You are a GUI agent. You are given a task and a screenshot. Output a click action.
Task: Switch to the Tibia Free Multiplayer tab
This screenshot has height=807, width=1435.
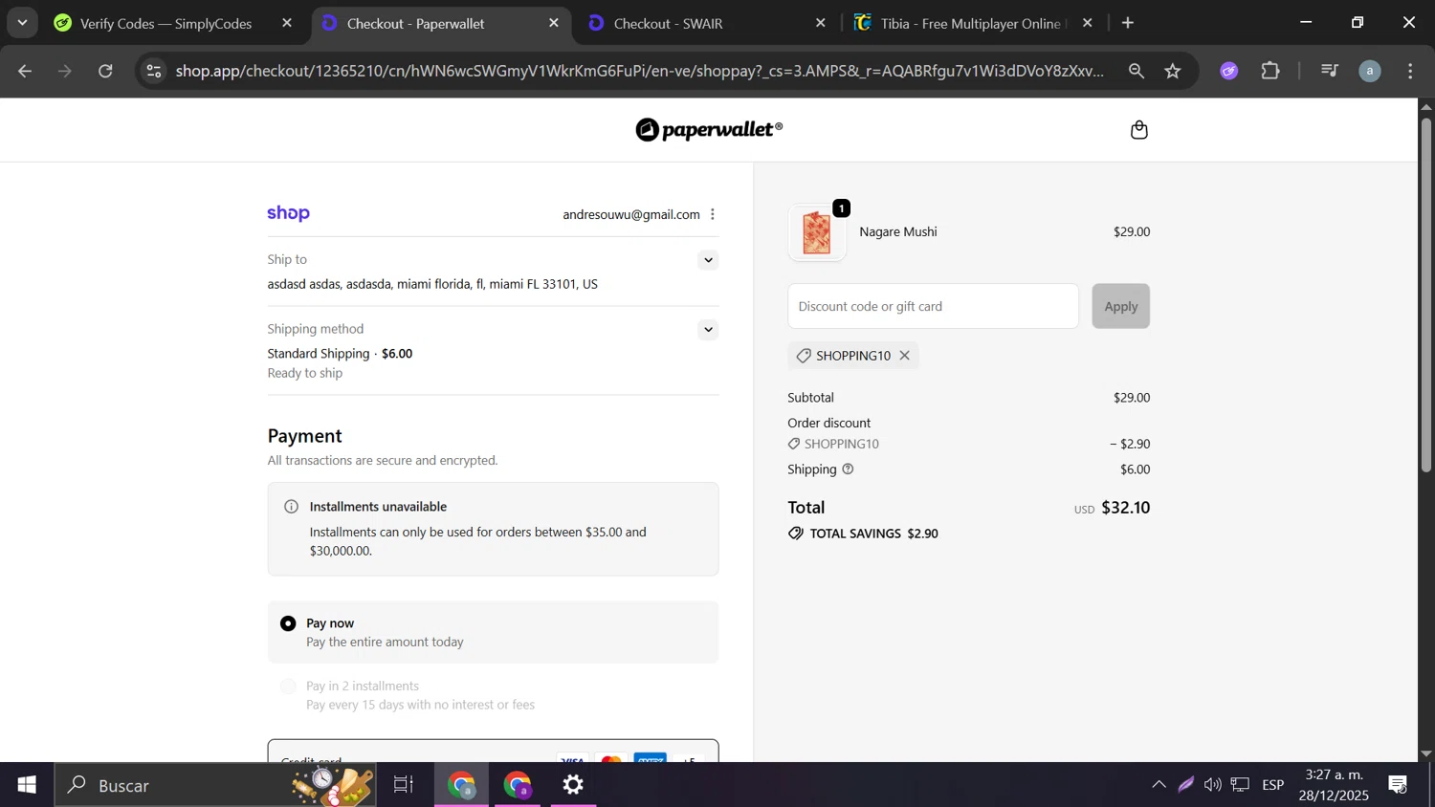[972, 23]
